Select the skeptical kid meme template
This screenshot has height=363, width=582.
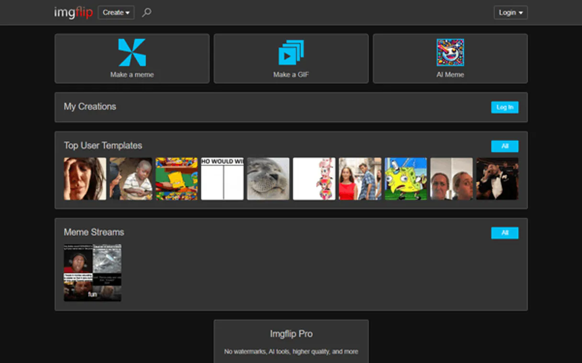coord(131,179)
